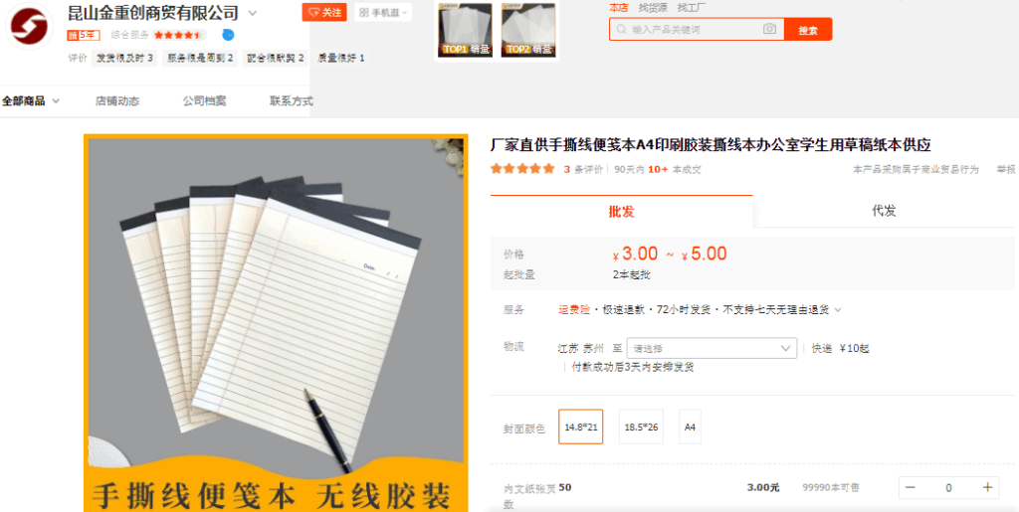Image resolution: width=1019 pixels, height=512 pixels.
Task: Expand the service details chevron
Action: pos(838,310)
